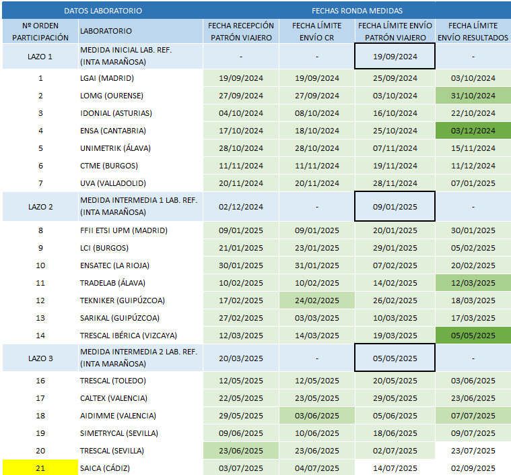Select outlined cell 19/09/2024 in LAZO 1 row

tap(395, 57)
